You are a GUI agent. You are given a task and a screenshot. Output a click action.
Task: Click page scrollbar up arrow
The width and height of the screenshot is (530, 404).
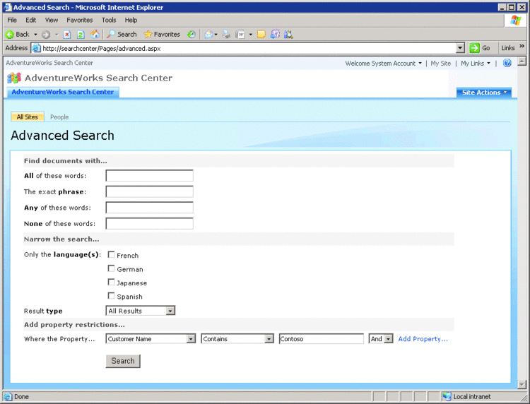[522, 61]
